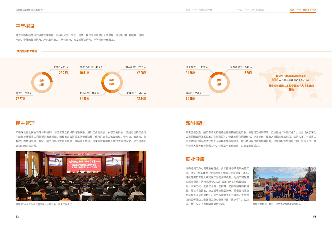Image resolution: width=332 pixels, height=225 pixels.
Task: Select the 薪酬福利 section heading
Action: coord(195,123)
